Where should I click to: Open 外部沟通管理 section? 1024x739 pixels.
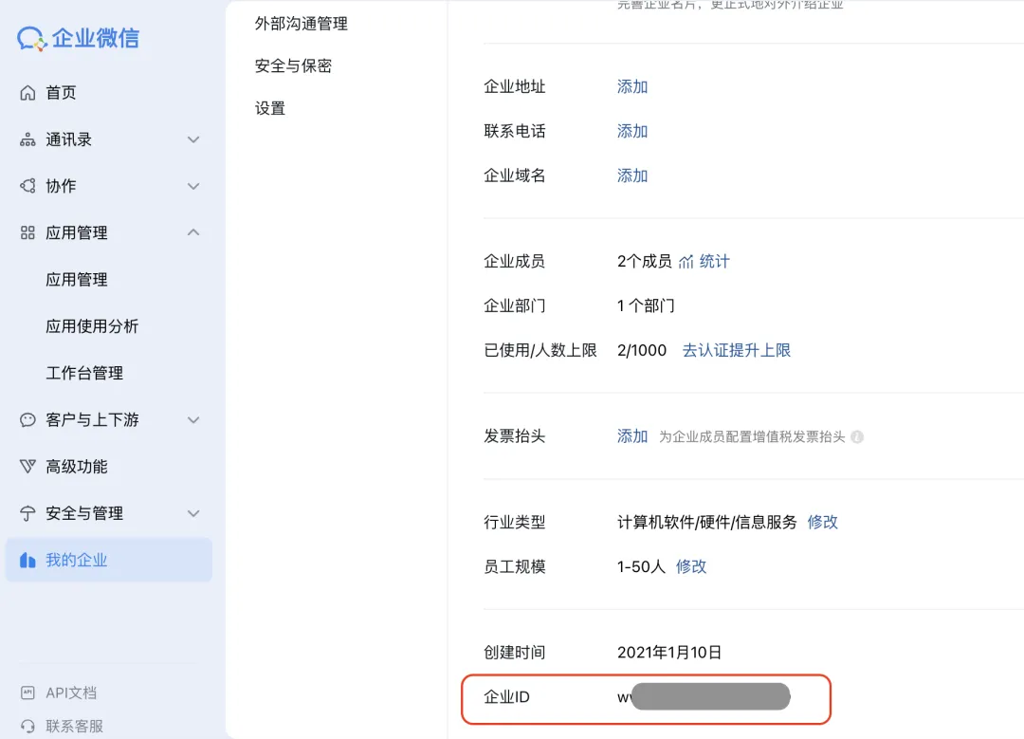[x=302, y=24]
